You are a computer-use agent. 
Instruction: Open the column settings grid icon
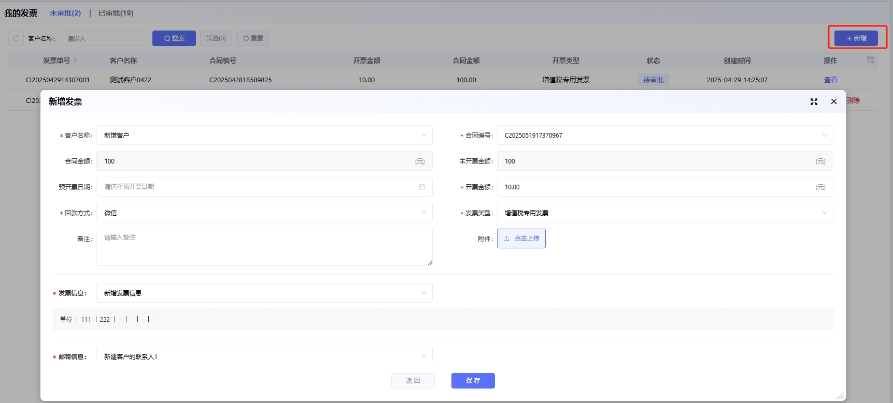point(870,61)
